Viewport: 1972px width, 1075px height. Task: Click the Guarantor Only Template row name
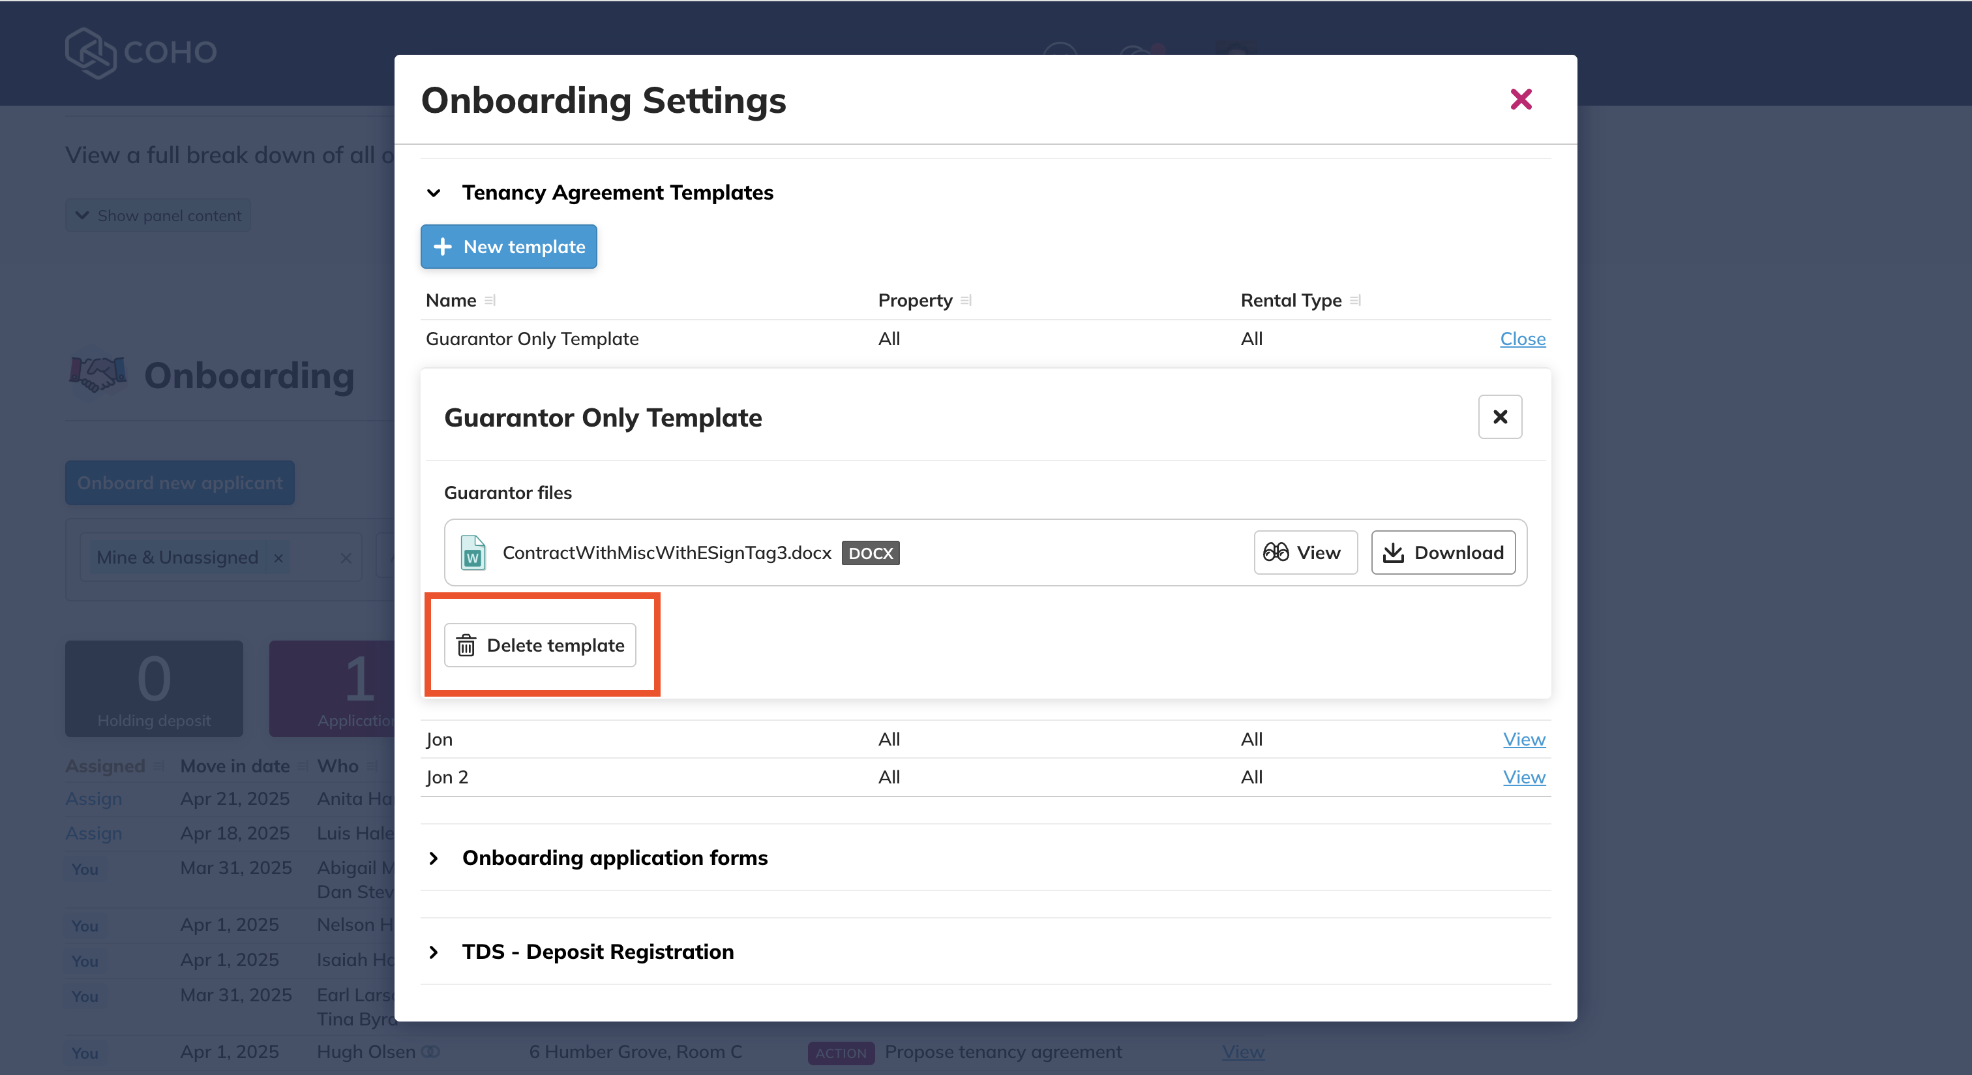click(532, 339)
